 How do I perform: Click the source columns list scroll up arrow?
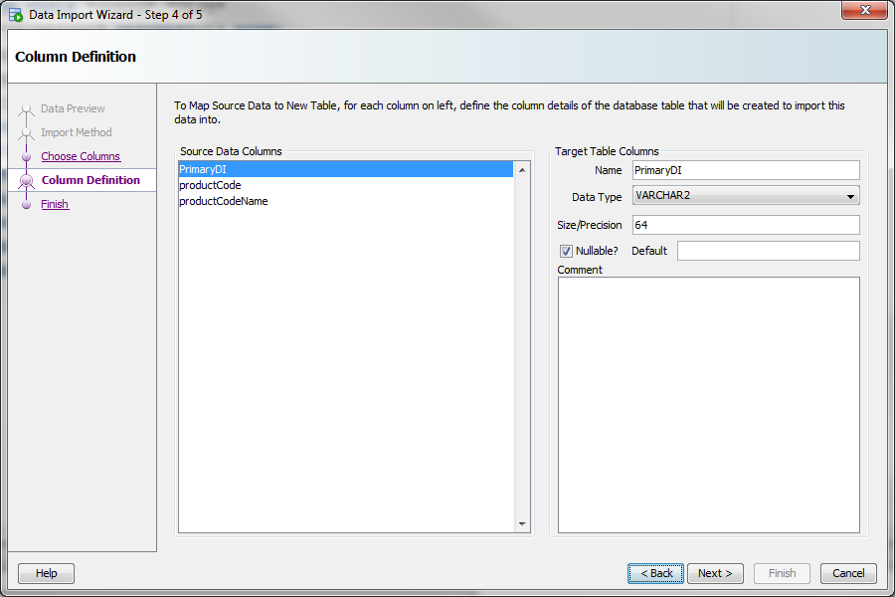[x=522, y=170]
